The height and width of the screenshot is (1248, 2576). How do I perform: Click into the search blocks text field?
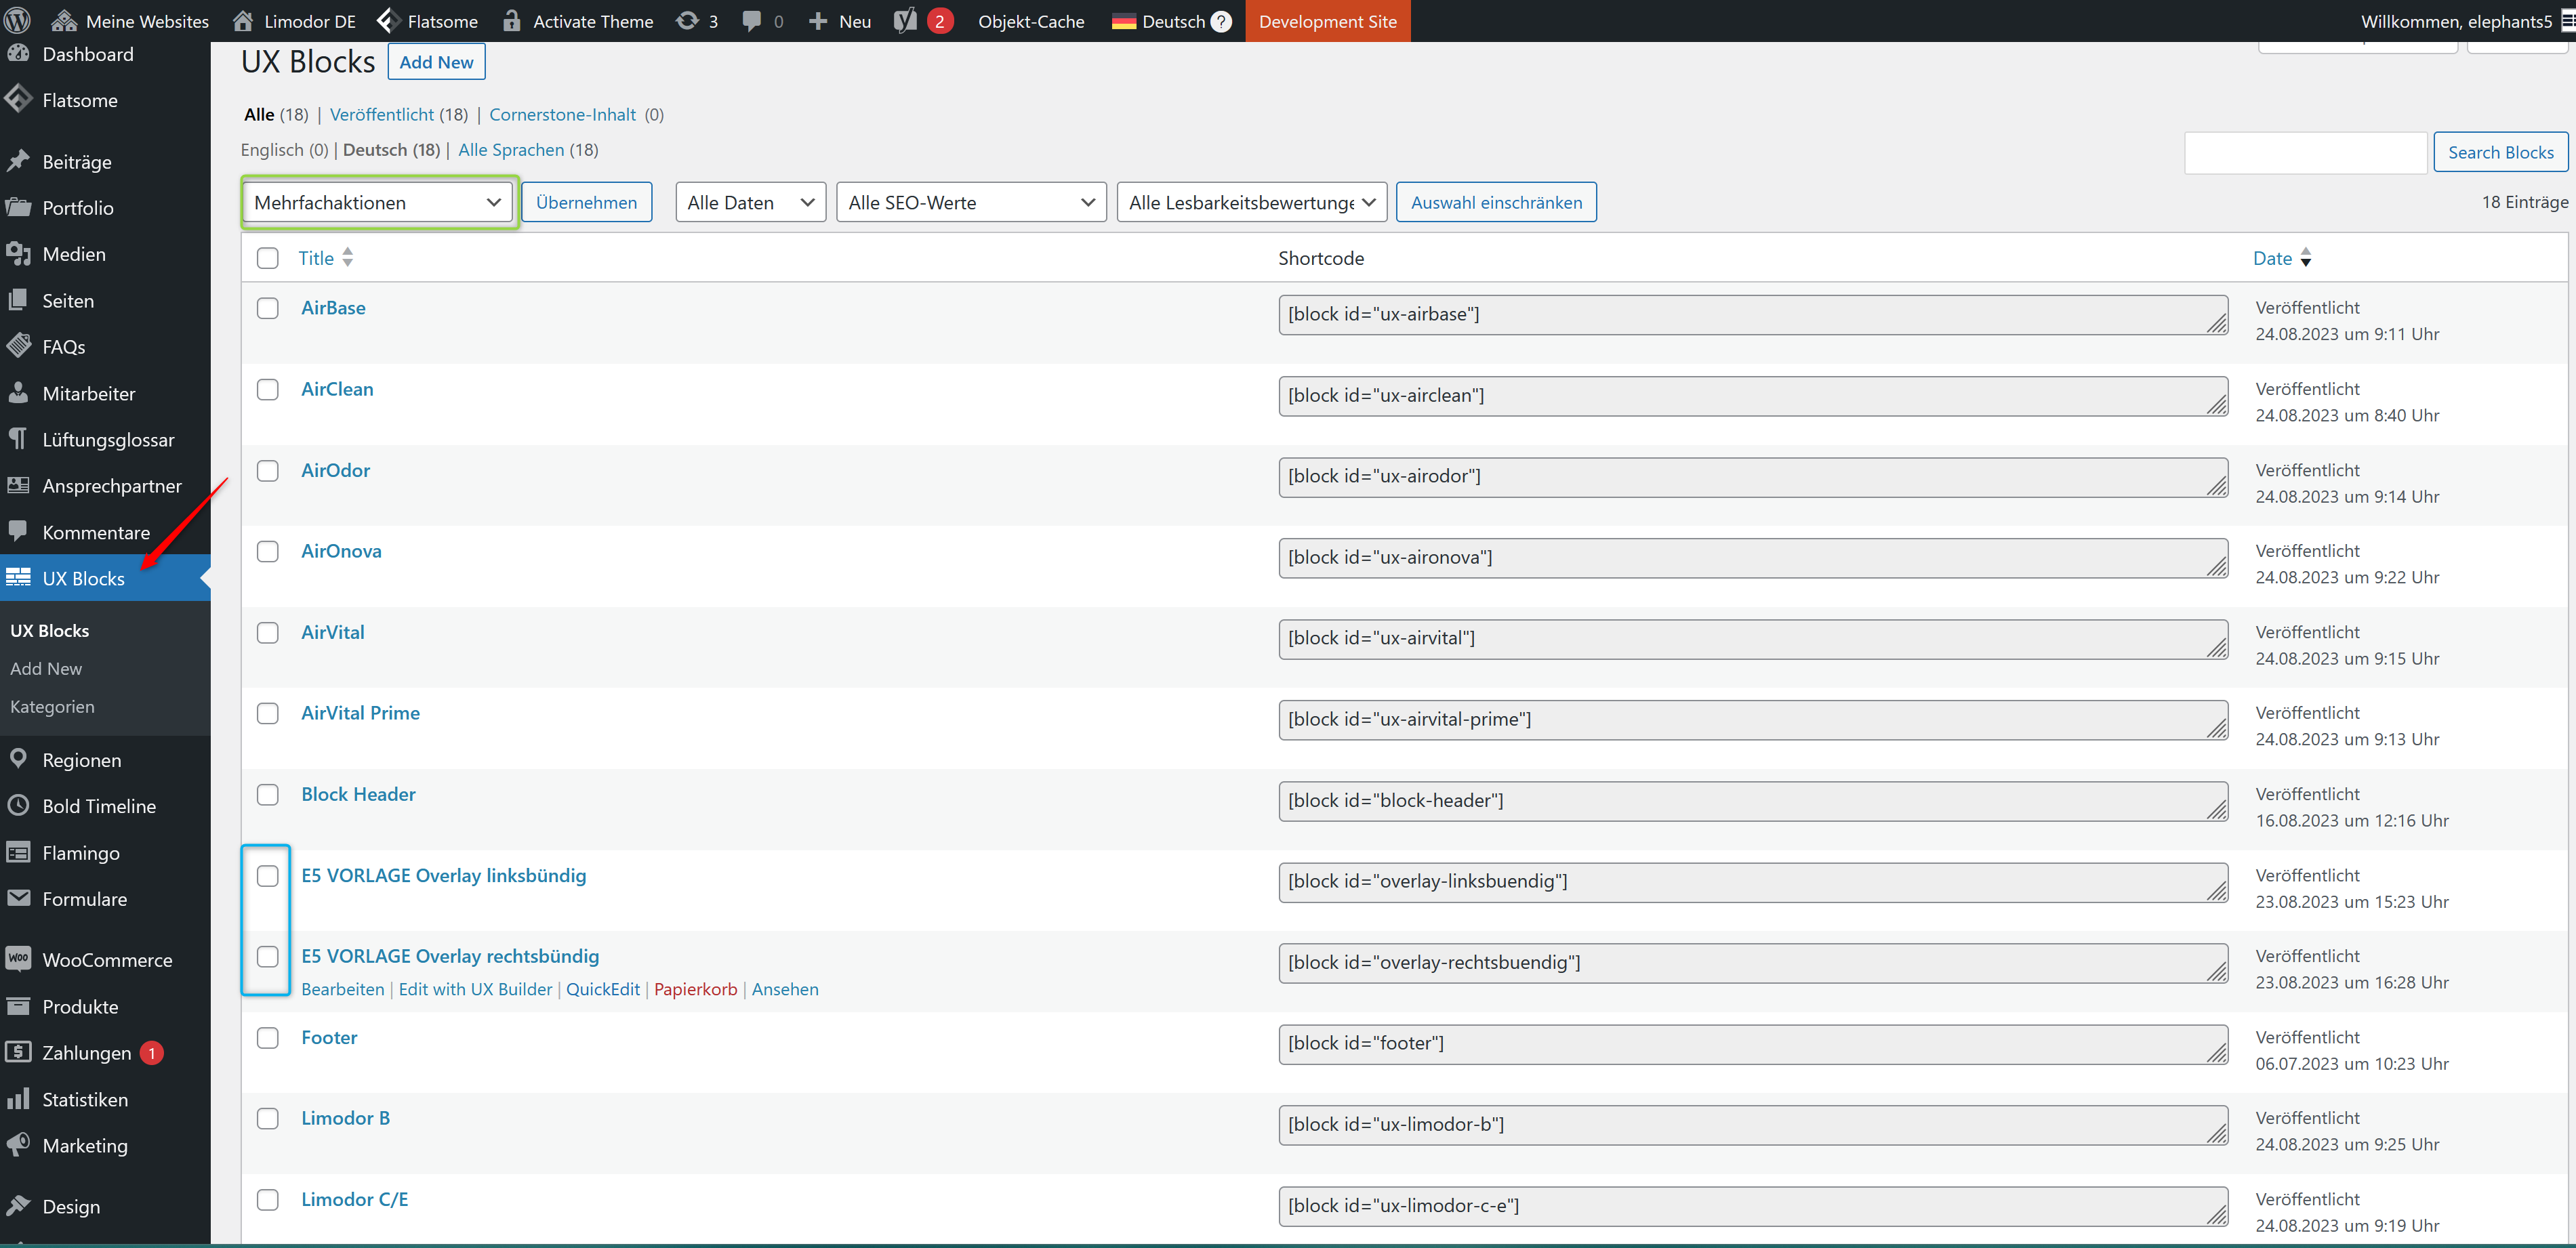pyautogui.click(x=2306, y=152)
